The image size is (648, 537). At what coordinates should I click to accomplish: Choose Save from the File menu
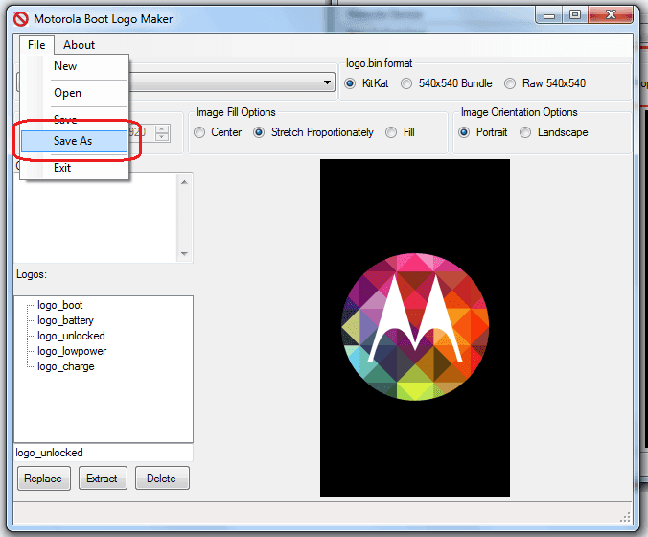[75, 120]
